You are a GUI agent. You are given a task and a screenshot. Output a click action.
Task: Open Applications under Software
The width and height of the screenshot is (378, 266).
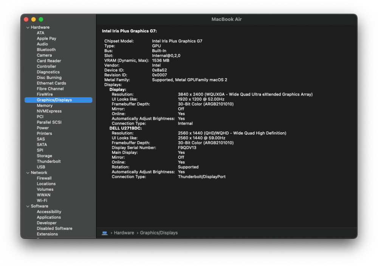(49, 217)
